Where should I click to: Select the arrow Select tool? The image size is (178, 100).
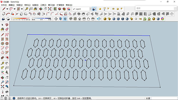click(2, 25)
